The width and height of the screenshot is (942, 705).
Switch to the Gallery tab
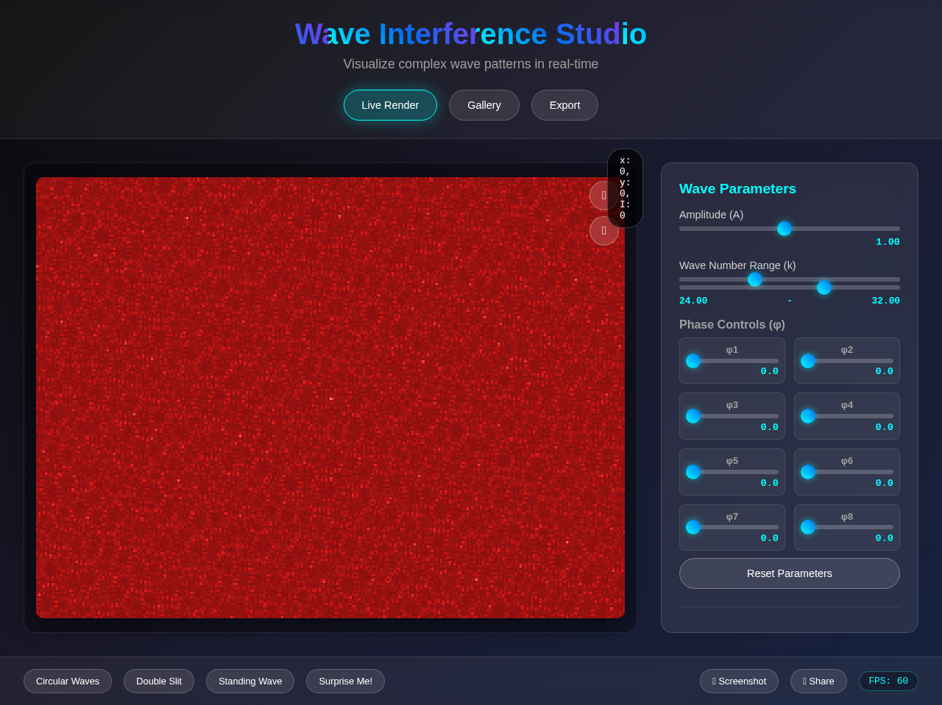pos(484,105)
